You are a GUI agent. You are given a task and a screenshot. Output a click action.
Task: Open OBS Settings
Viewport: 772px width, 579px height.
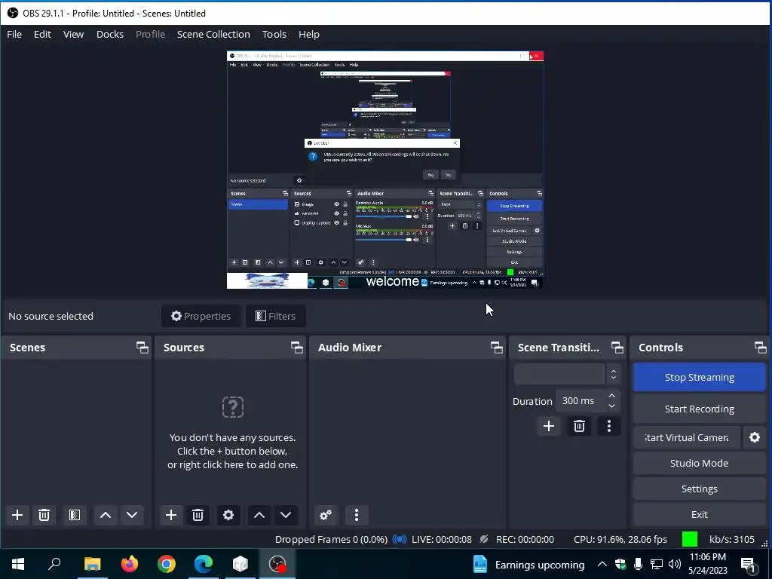(x=699, y=489)
